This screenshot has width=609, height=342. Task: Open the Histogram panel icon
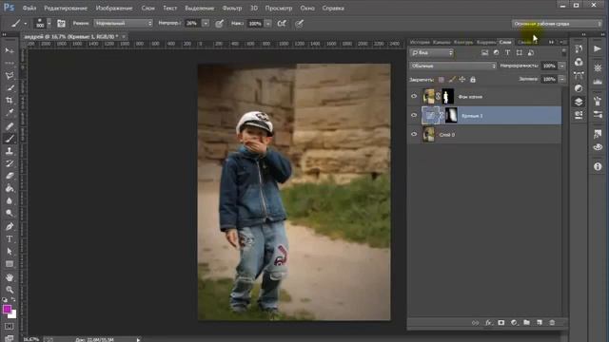598,82
